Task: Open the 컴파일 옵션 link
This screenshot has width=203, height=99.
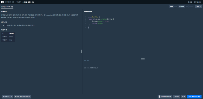Action: tap(198, 2)
